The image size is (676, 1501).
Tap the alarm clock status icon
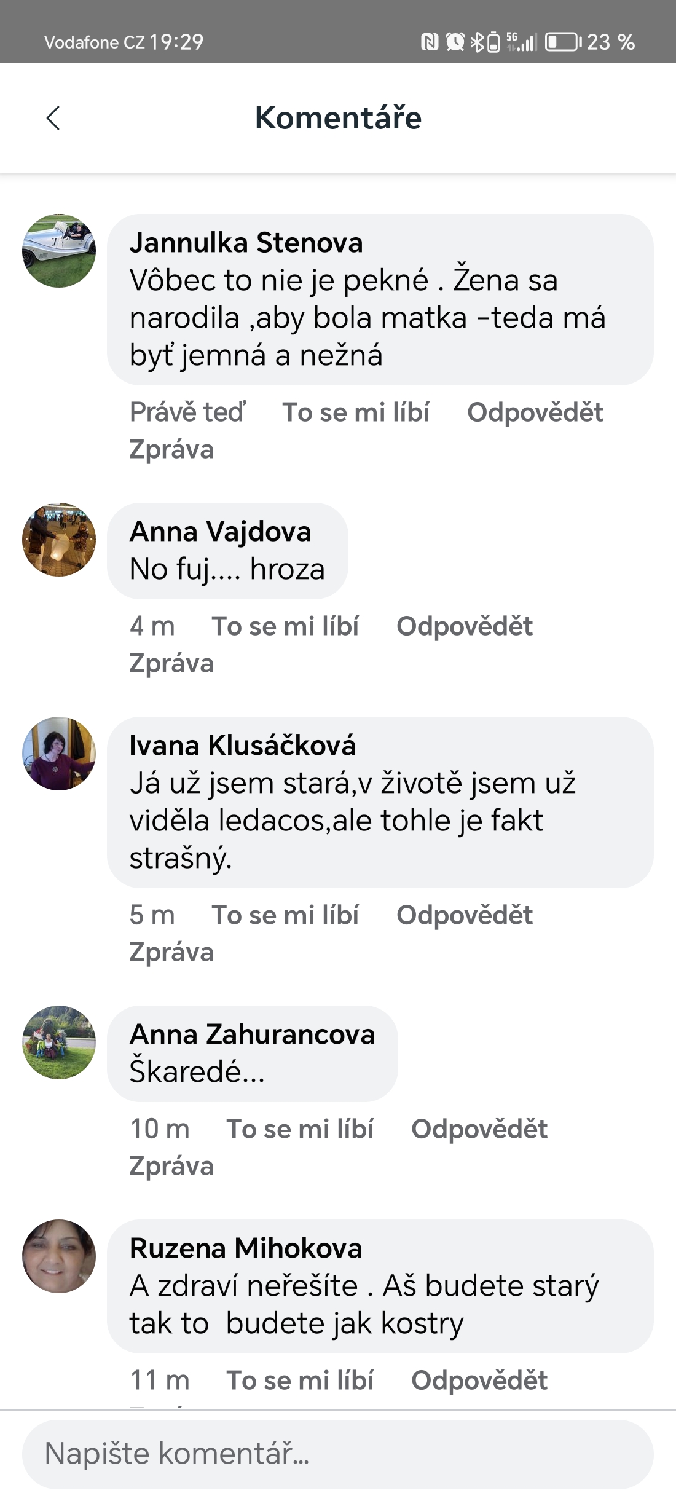(x=455, y=42)
